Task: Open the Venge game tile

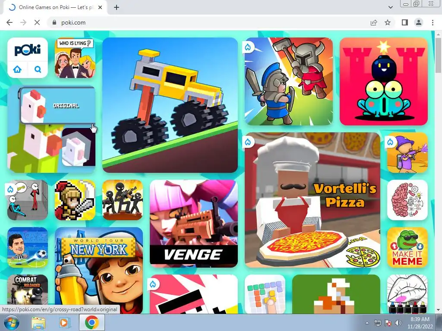Action: (194, 224)
